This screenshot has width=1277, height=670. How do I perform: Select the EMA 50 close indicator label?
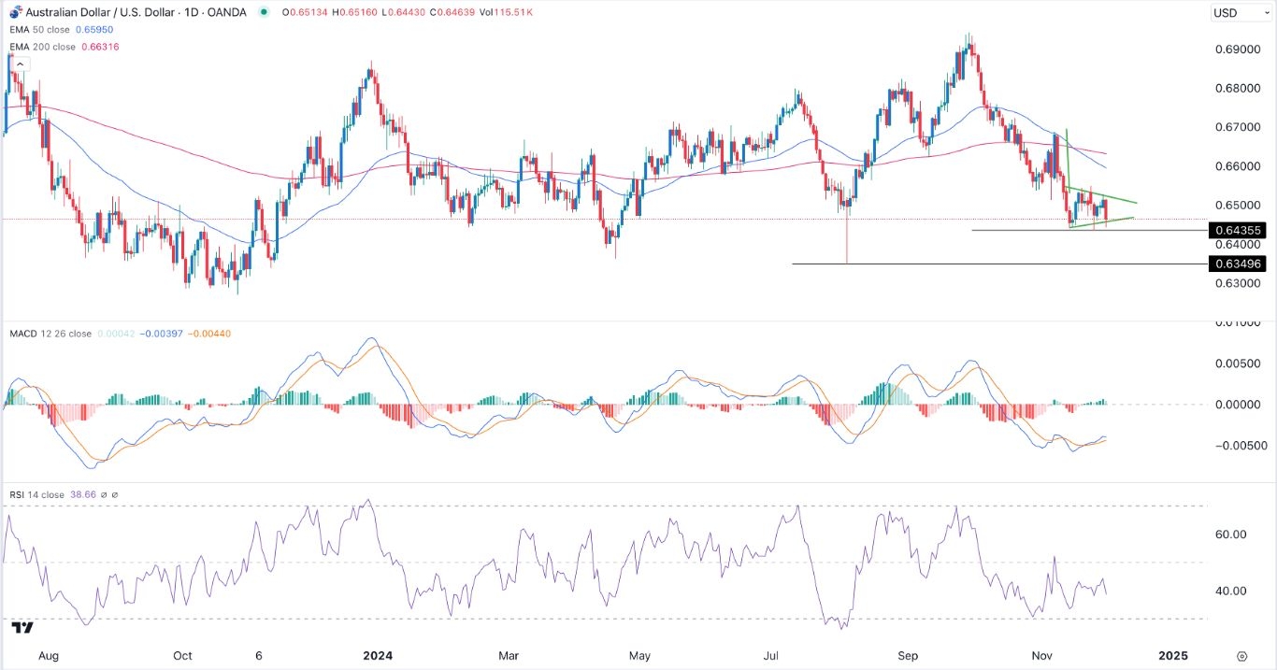coord(40,30)
